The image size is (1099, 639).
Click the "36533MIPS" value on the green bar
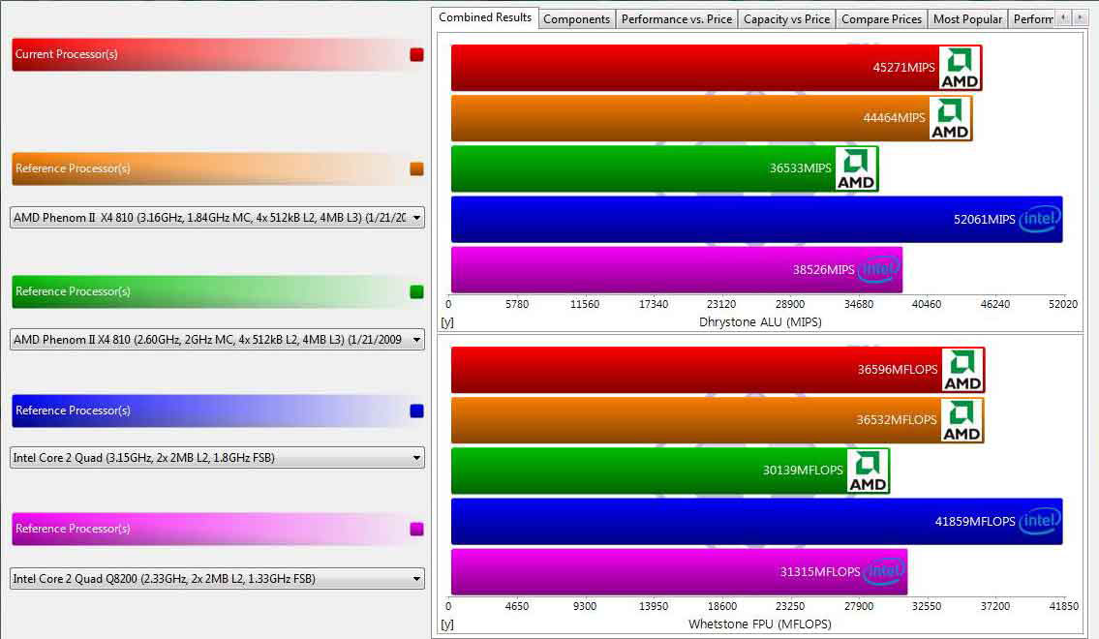pyautogui.click(x=801, y=168)
